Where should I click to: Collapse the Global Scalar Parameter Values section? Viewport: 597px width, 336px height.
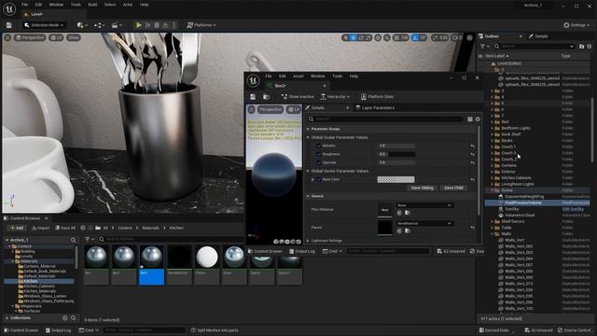click(308, 137)
